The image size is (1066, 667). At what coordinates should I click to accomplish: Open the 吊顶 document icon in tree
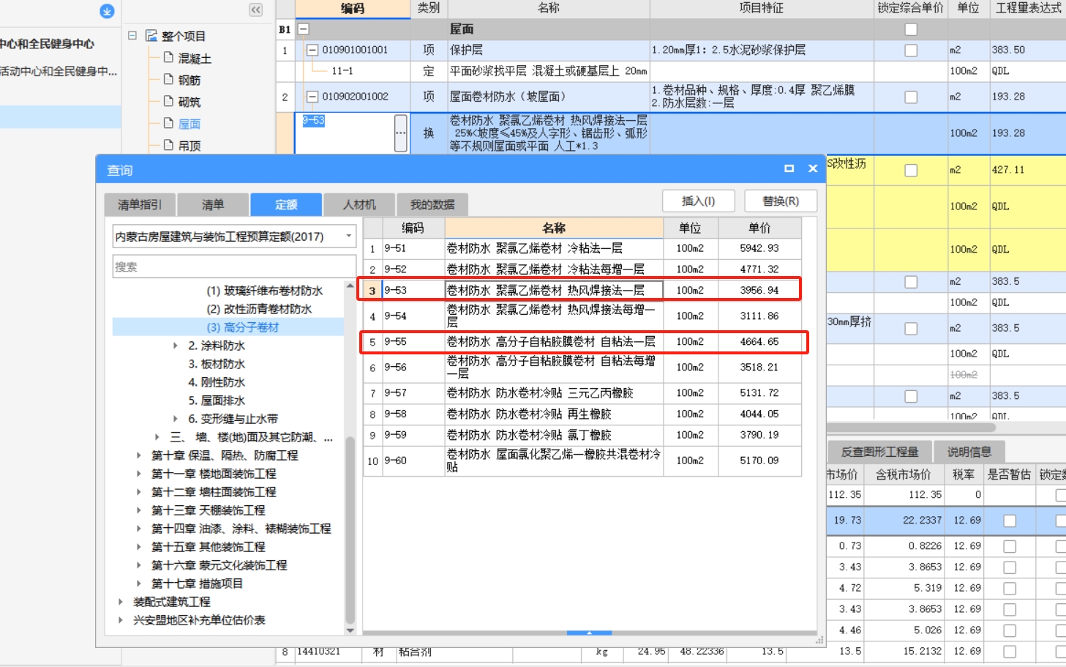(168, 145)
